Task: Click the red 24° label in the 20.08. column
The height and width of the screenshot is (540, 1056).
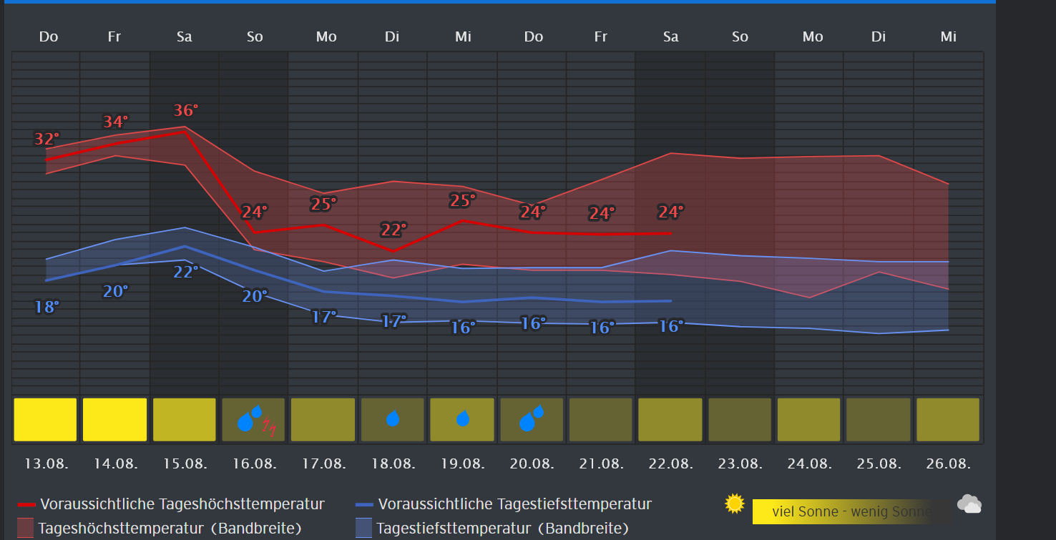Action: (x=533, y=212)
